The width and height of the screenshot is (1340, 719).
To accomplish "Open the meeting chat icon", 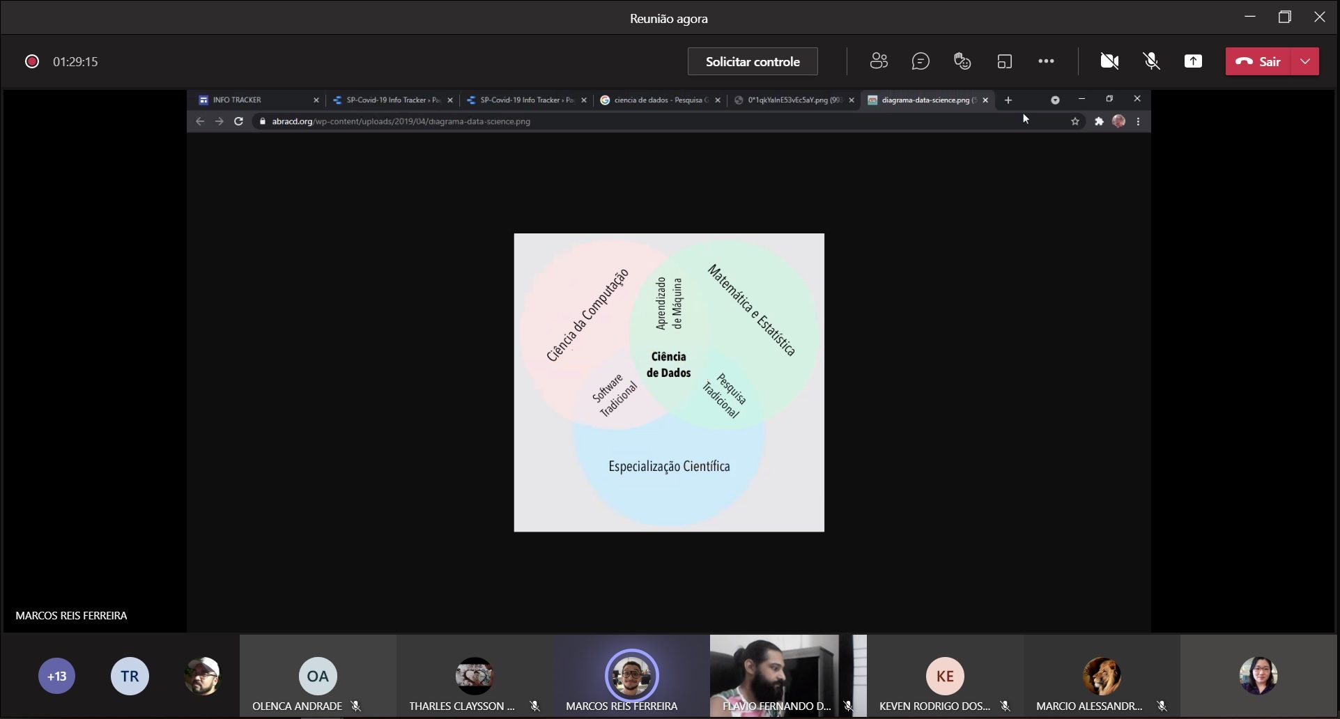I will tap(921, 61).
